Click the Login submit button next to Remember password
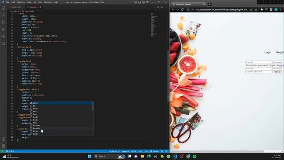This screenshot has height=160, width=284. click(272, 65)
